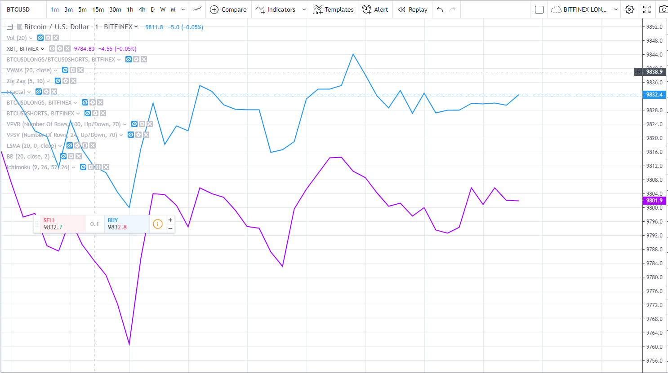The image size is (668, 373).
Task: Switch to the 15m timeframe
Action: coord(98,9)
